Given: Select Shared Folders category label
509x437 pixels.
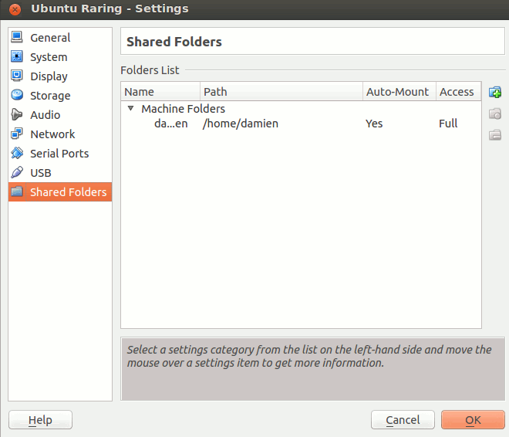Looking at the screenshot, I should (68, 192).
